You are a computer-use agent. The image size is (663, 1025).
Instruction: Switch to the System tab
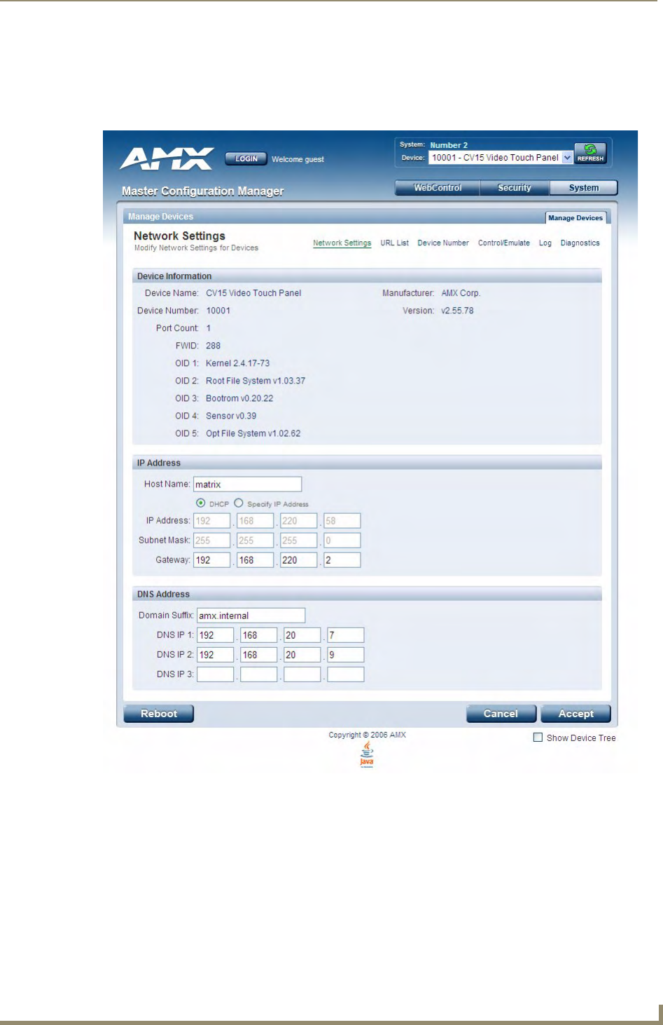[x=584, y=188]
